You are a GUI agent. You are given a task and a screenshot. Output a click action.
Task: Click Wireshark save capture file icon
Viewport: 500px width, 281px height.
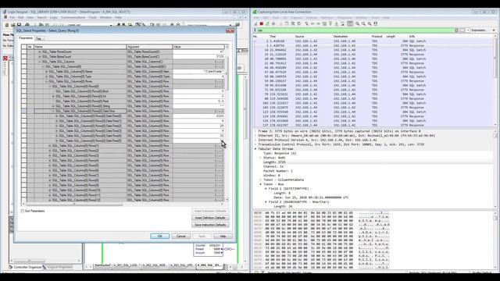point(287,24)
